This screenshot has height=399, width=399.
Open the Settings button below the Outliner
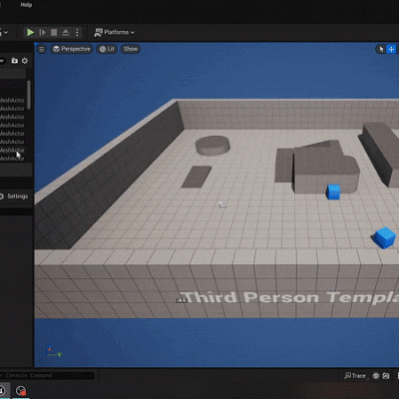(x=14, y=197)
